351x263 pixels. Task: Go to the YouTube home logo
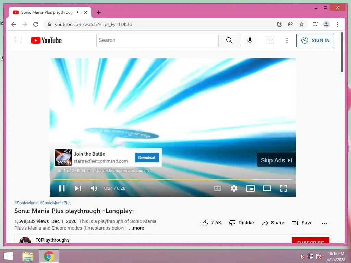coord(46,40)
